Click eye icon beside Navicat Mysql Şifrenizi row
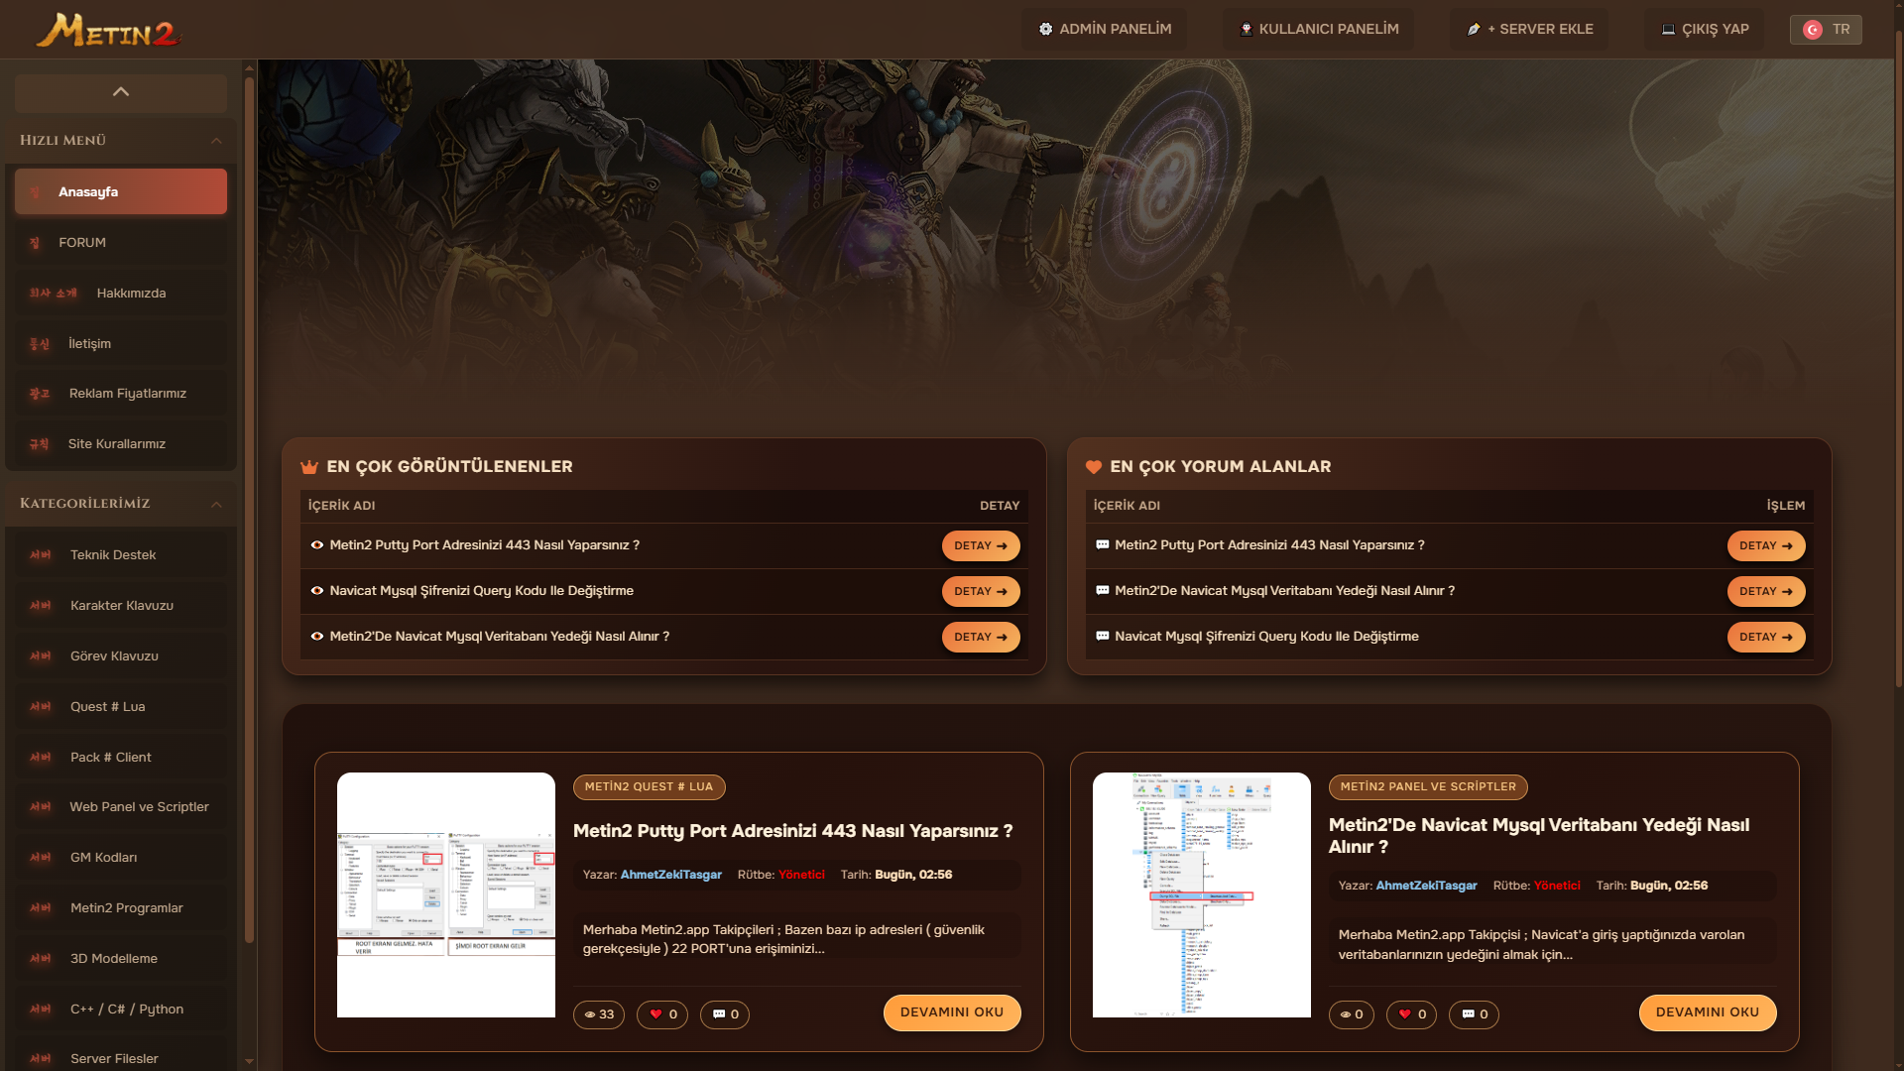The height and width of the screenshot is (1071, 1904). 317,591
